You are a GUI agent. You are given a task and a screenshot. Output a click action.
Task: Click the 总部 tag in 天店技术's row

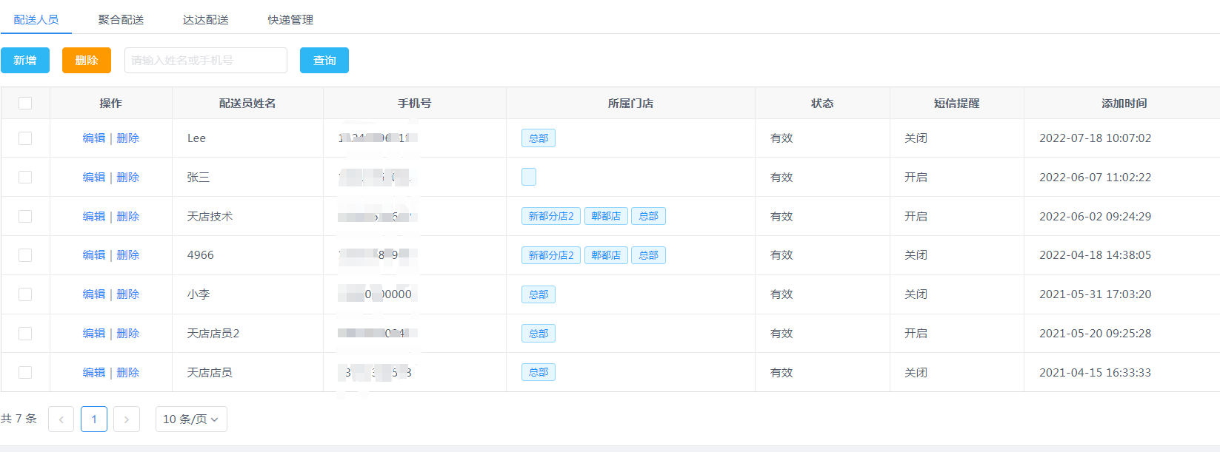[x=648, y=216]
